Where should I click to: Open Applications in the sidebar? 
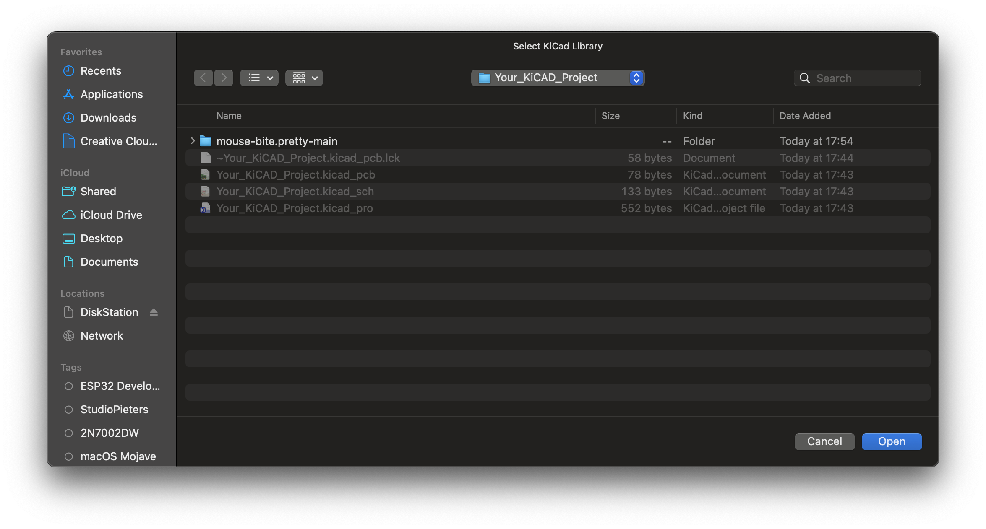point(112,94)
